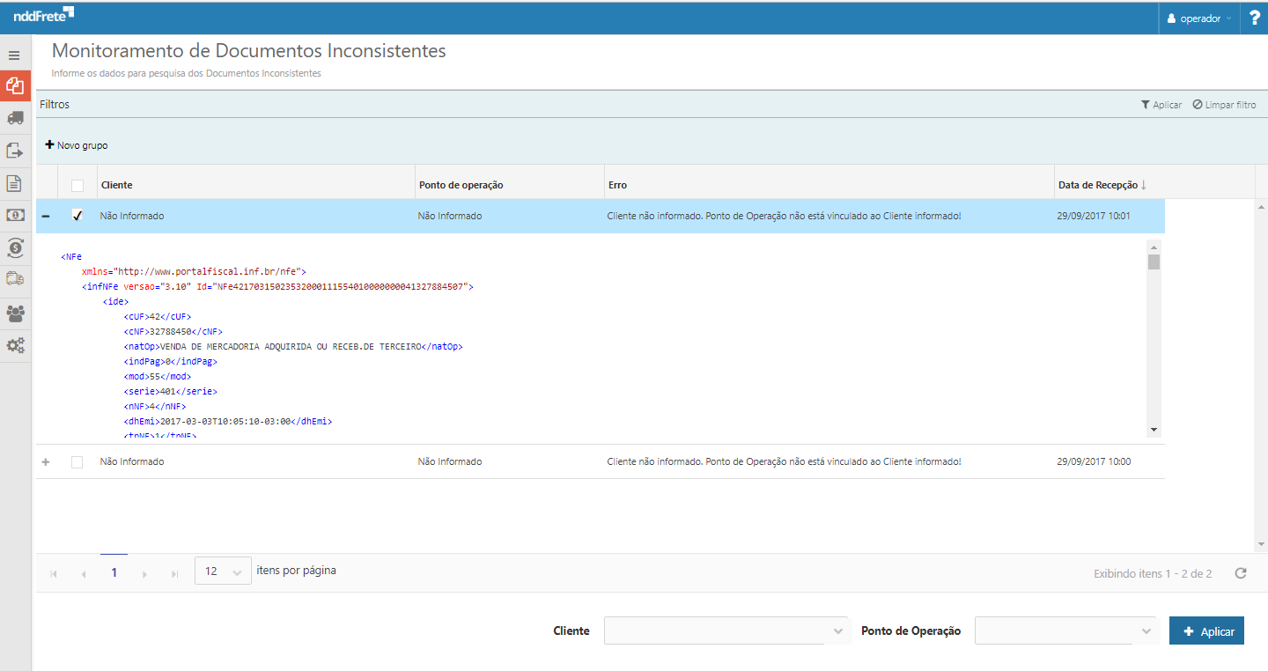This screenshot has width=1268, height=671.
Task: Click the 29/09/2017 10:01 date cell
Action: coord(1094,216)
